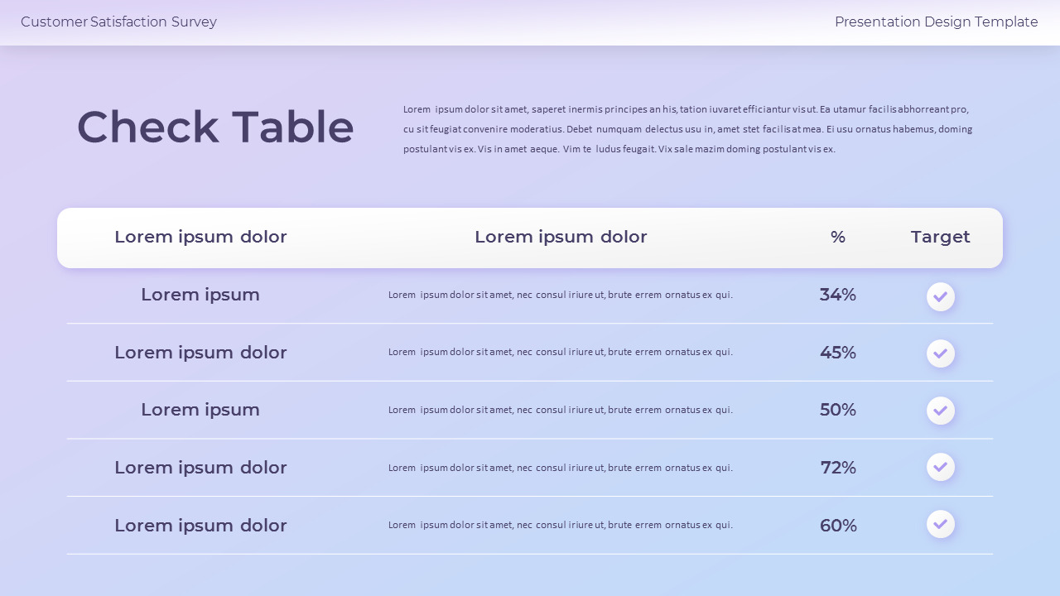Select the Check Table title text
Screen dimensions: 1060x596
tap(215, 127)
